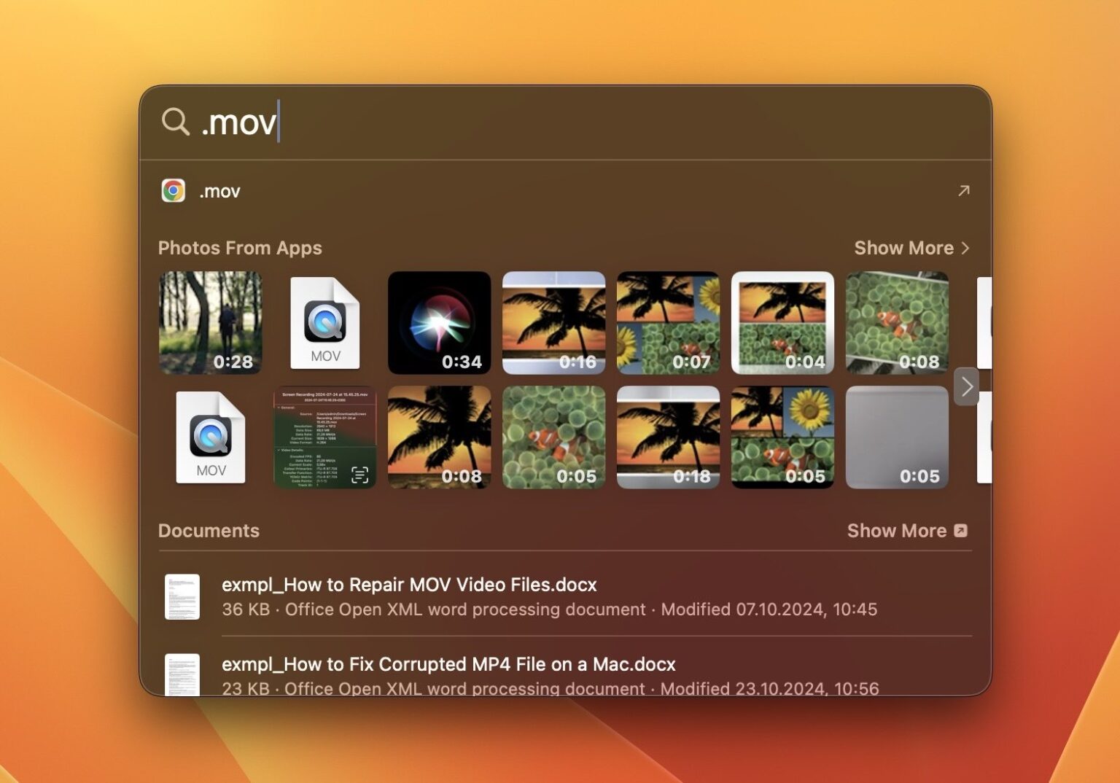Click the arrow to open .mov web search
The height and width of the screenshot is (783, 1120).
[x=964, y=190]
